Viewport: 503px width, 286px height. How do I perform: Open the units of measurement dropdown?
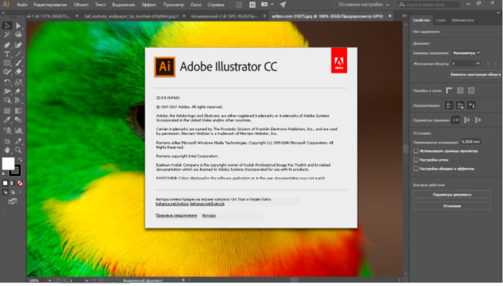(466, 53)
